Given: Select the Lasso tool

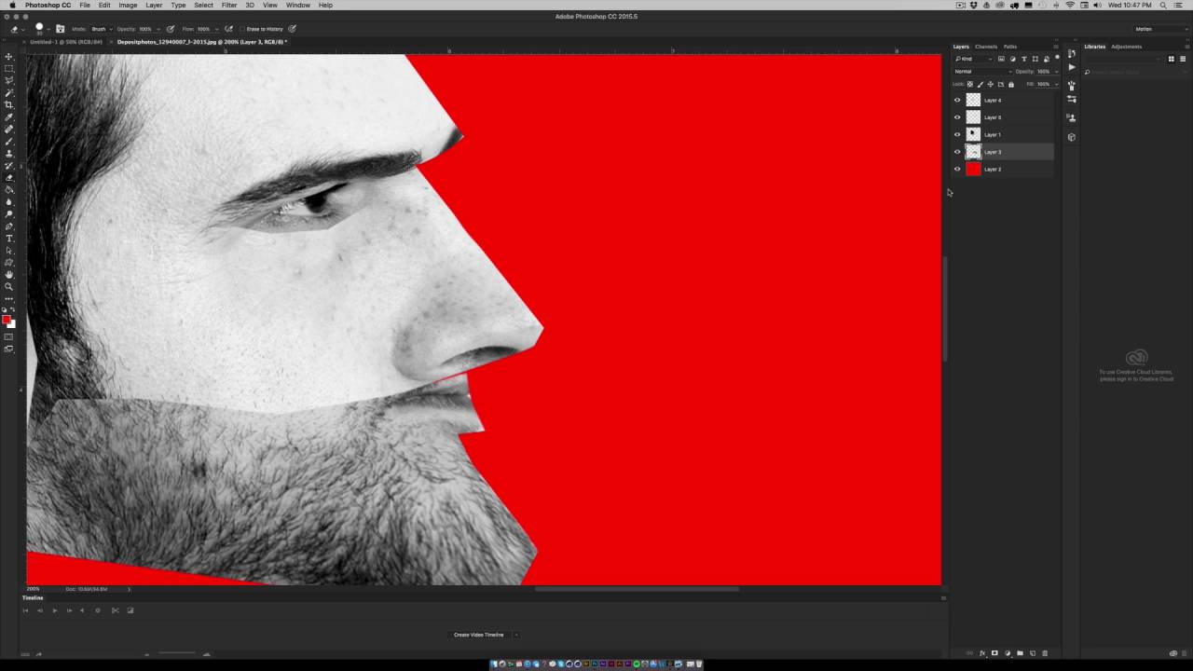Looking at the screenshot, I should pos(9,81).
